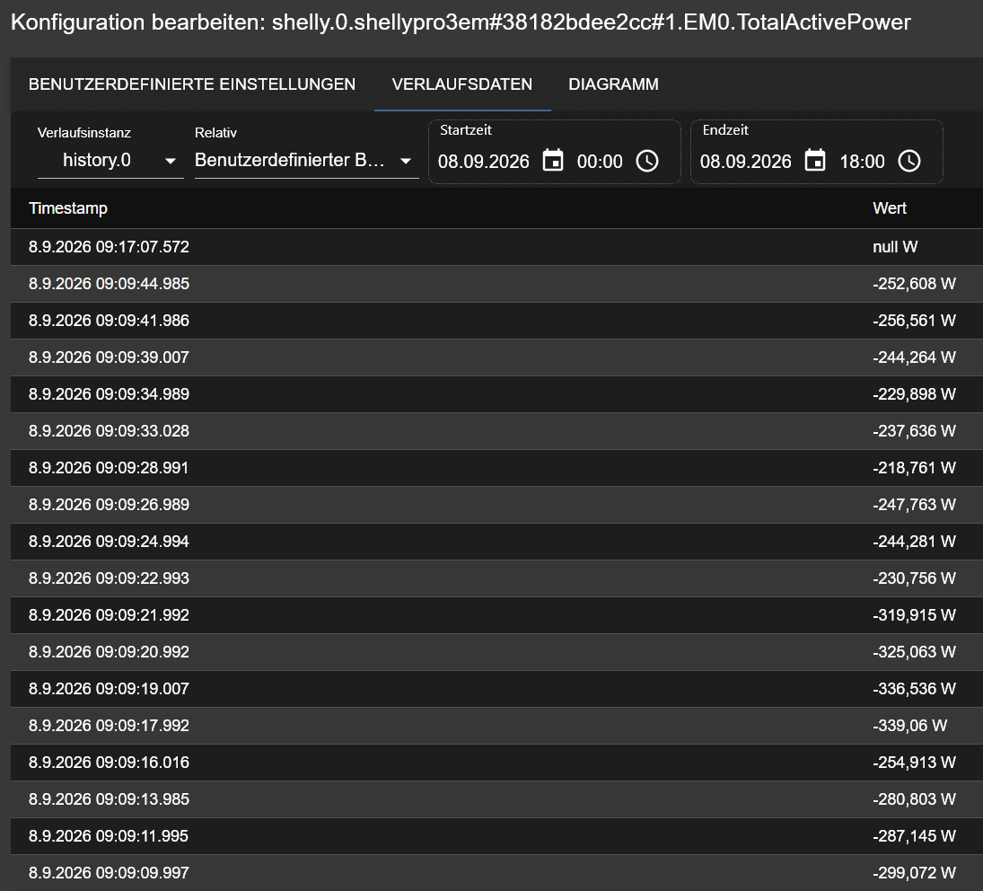
Task: Click the value -319,915 W
Action: click(x=914, y=615)
